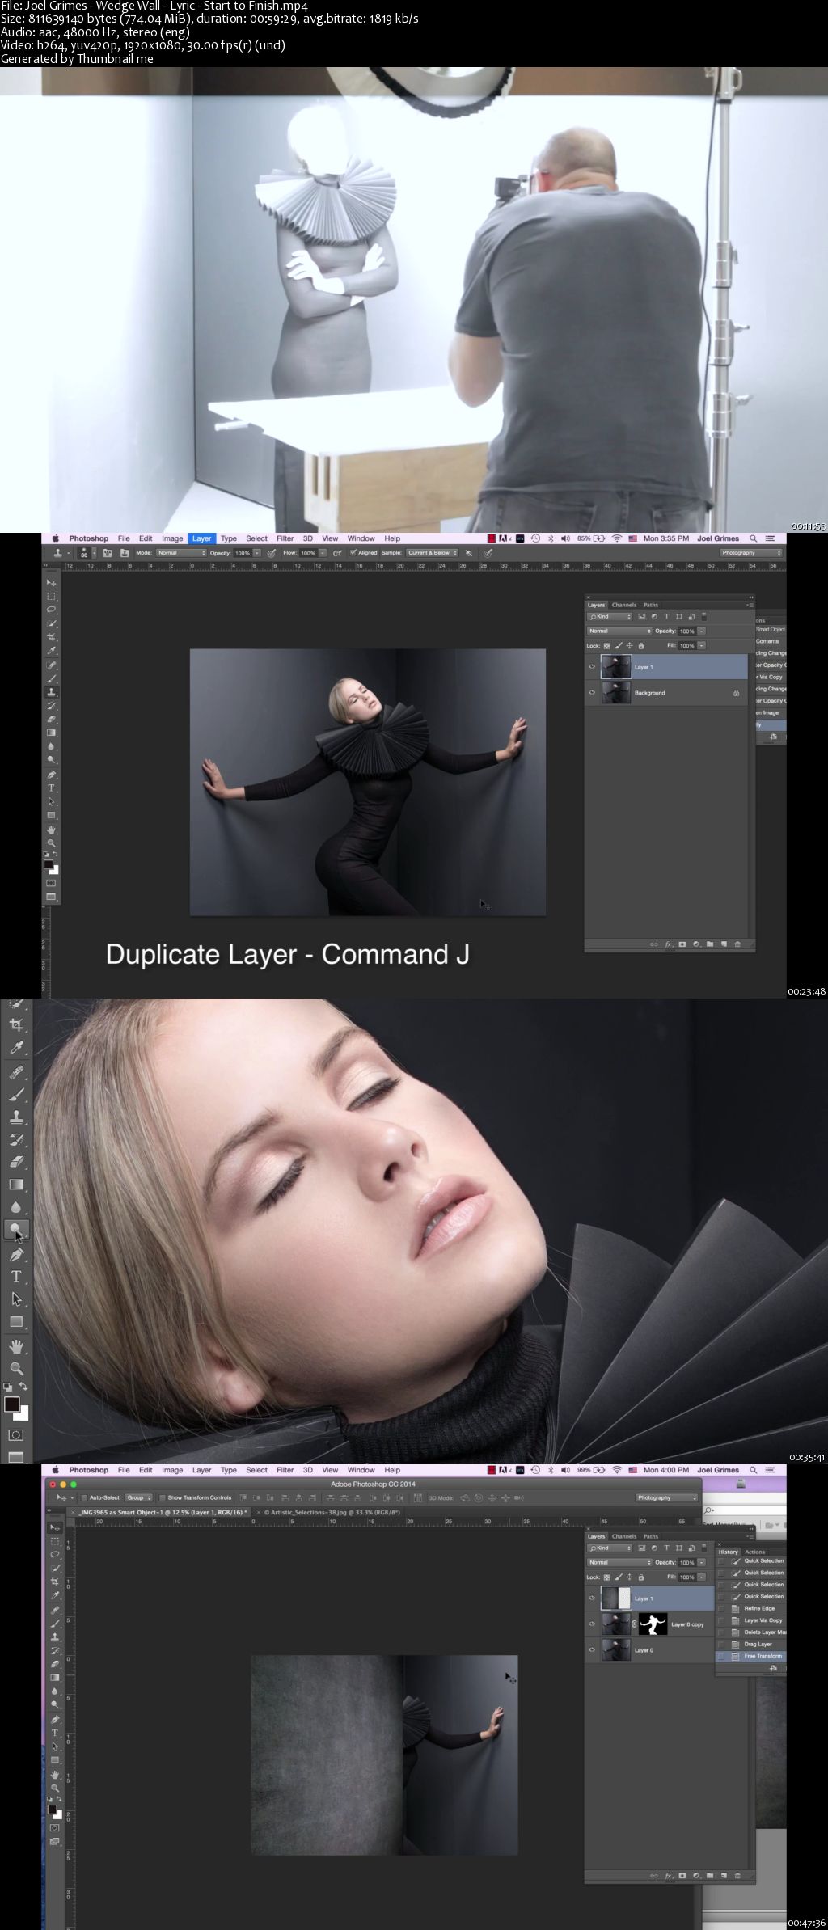Open the highlighted Layer menu in 3:35 PM frame
The height and width of the screenshot is (1930, 828).
click(x=201, y=538)
